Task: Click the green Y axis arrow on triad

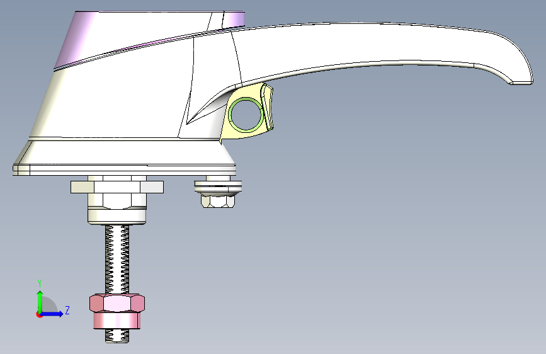Action: (40, 300)
